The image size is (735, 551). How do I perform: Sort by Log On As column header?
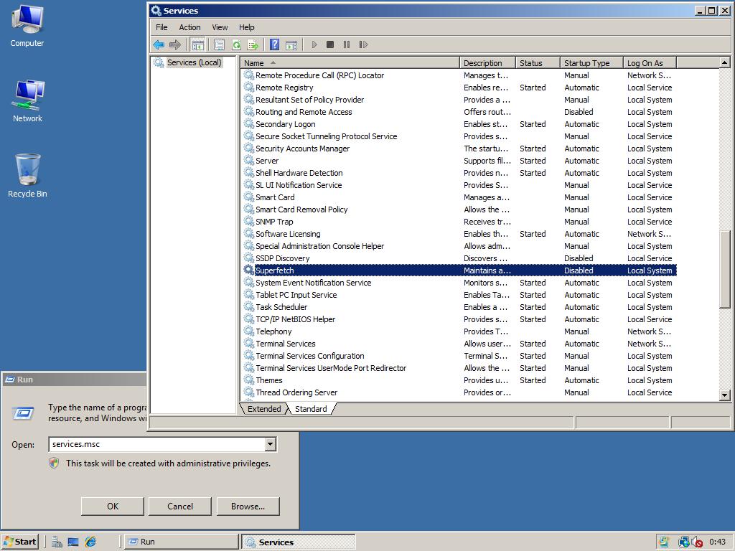coord(650,63)
